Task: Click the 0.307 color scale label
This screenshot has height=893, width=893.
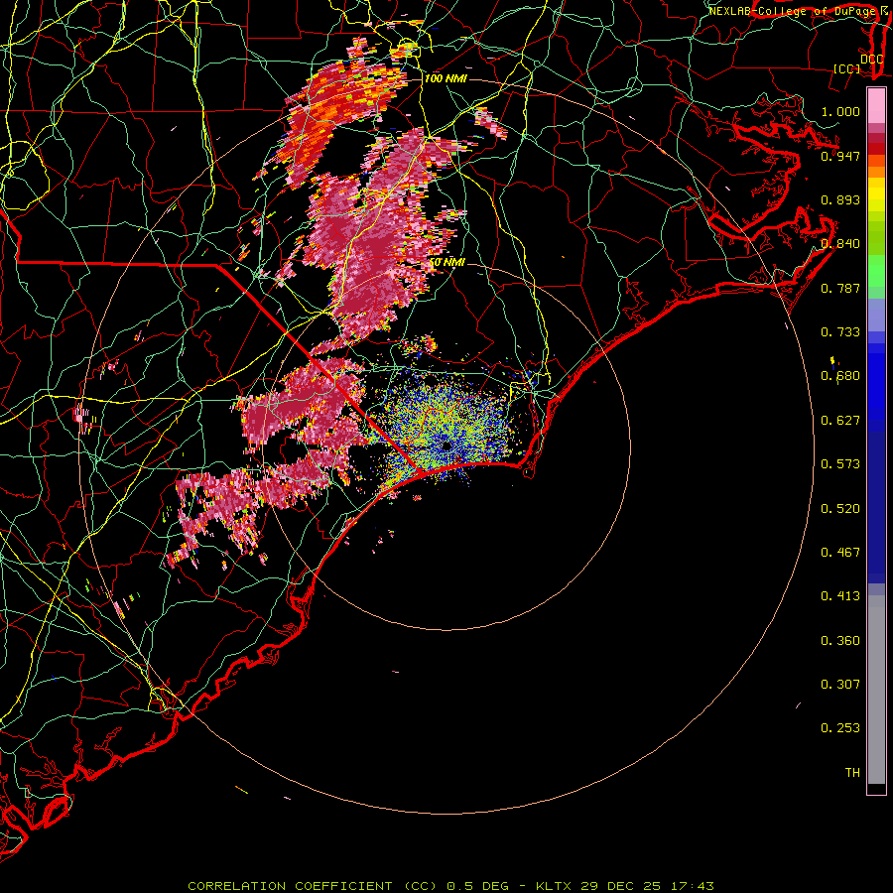Action: pos(840,685)
